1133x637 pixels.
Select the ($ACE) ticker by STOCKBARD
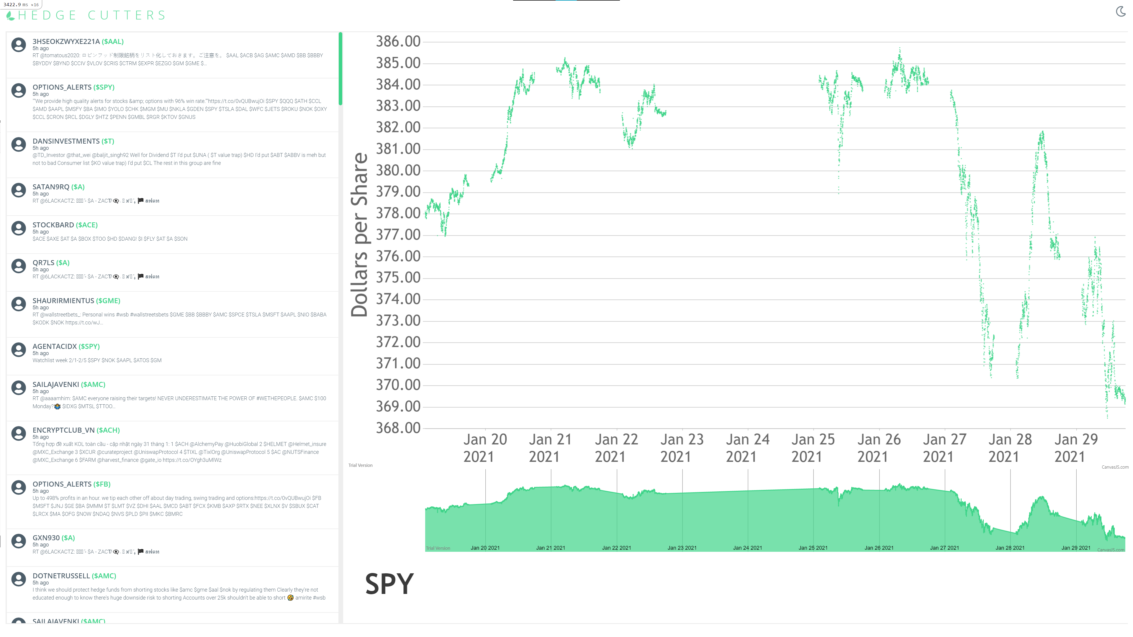pos(87,225)
